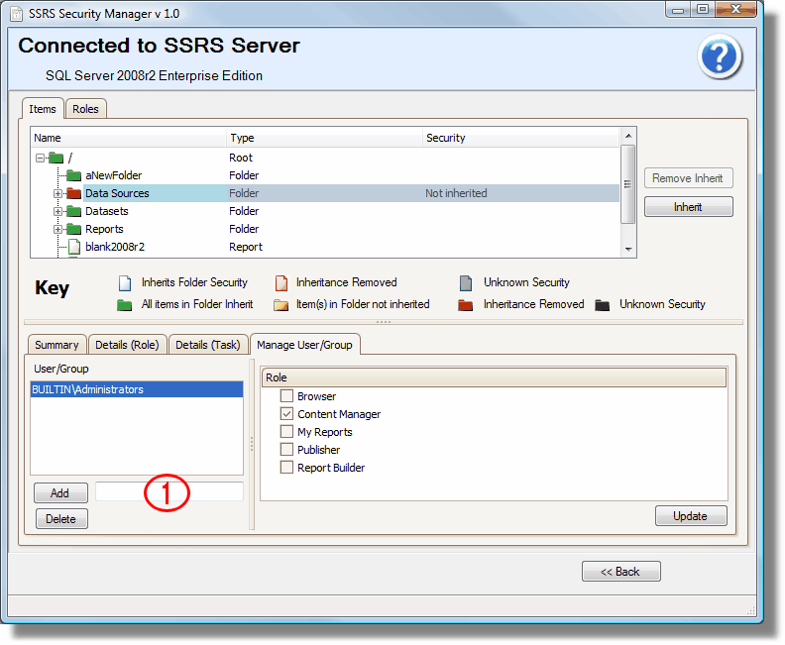Check the My Reports role
The height and width of the screenshot is (645, 785).
[x=286, y=432]
